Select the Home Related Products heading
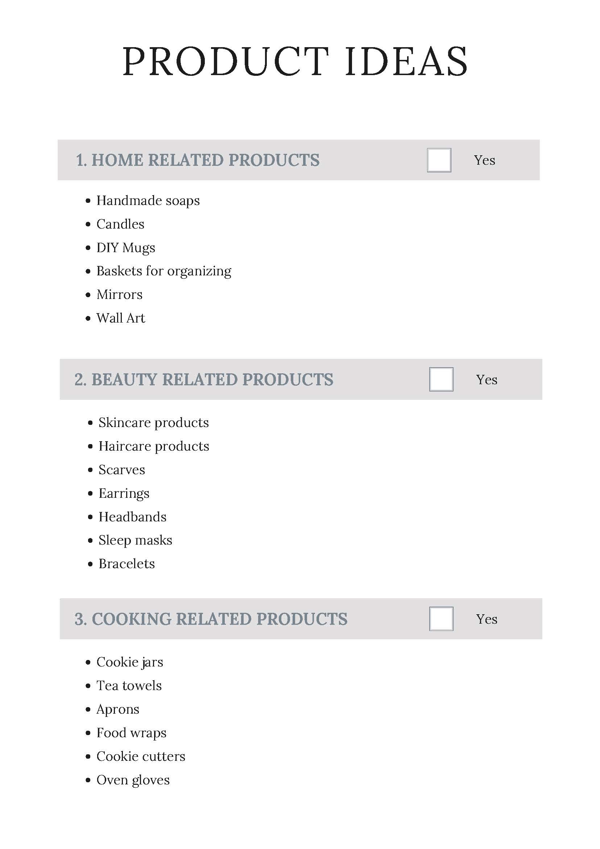Image resolution: width=600 pixels, height=849 pixels. coord(198,160)
